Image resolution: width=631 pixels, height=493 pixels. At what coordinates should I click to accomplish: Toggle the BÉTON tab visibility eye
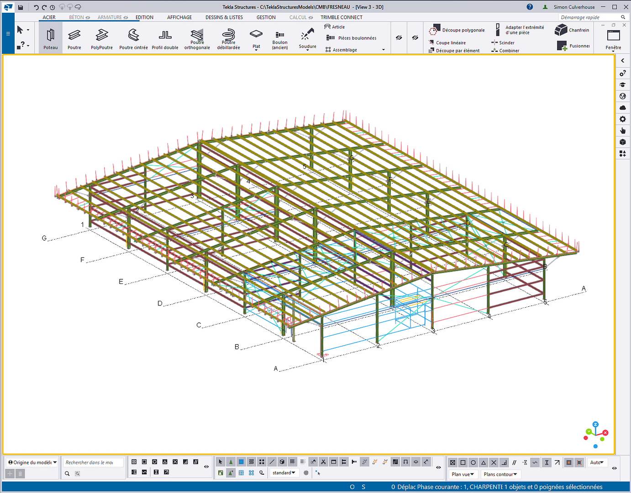tap(88, 17)
